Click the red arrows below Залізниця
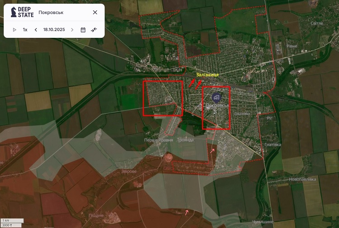 195,83
